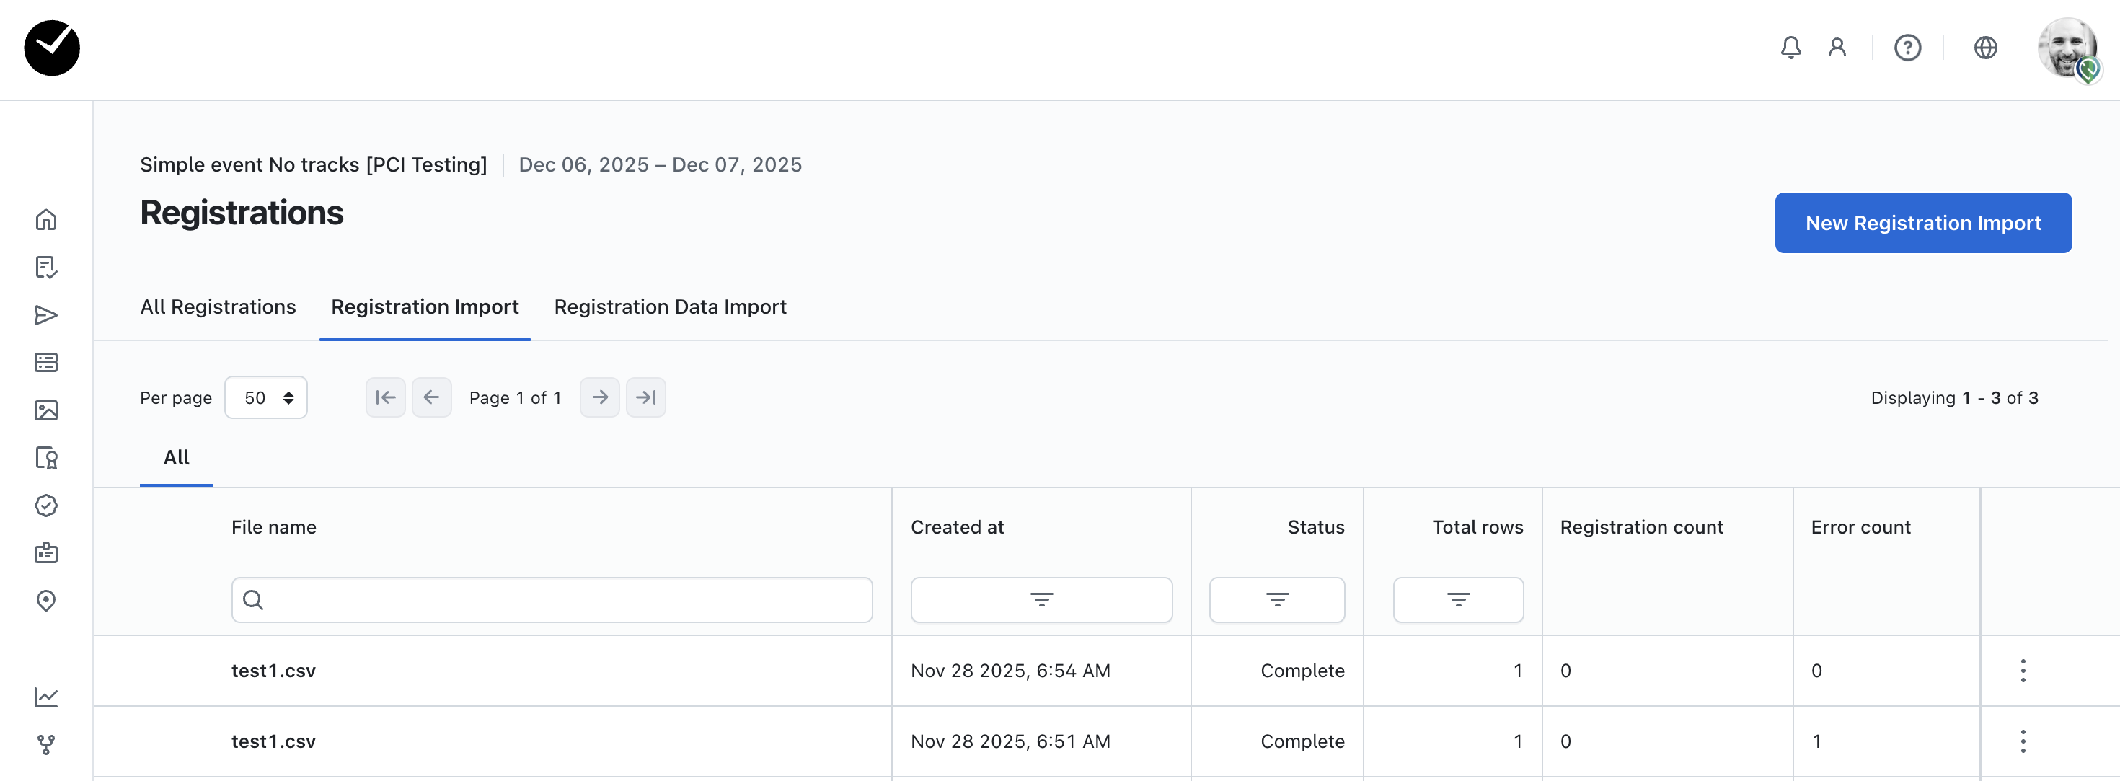Open the image gallery sidebar icon
The width and height of the screenshot is (2120, 781).
coord(46,410)
